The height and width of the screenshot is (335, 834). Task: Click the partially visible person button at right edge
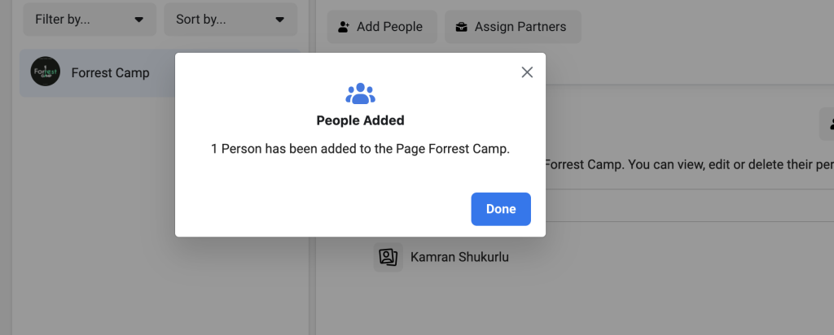click(827, 124)
